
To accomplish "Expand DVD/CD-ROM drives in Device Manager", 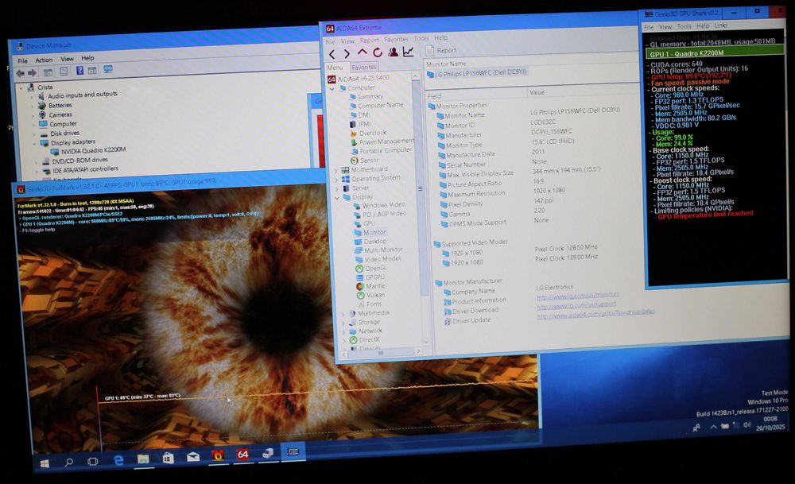I will [x=36, y=162].
